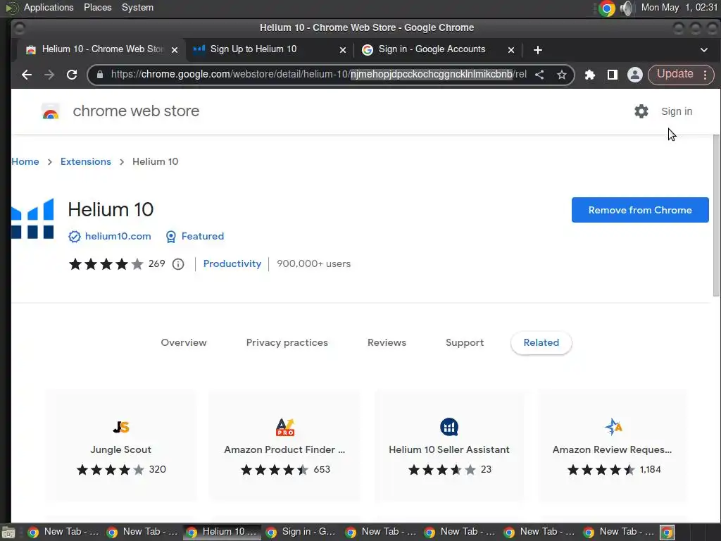
Task: Click Remove from Chrome button
Action: pos(640,210)
